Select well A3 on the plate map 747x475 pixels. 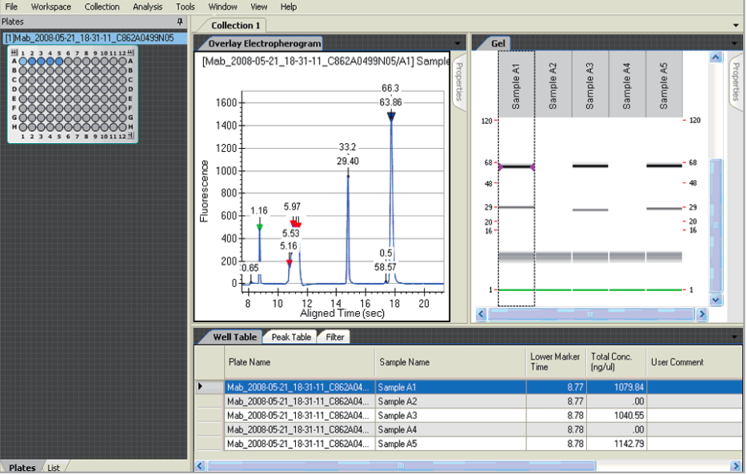click(41, 61)
